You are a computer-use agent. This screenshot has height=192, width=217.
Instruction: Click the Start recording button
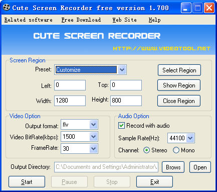coord(27,182)
